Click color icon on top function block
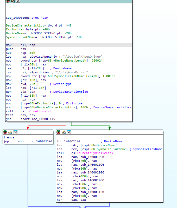The height and width of the screenshot is (208, 177). [8, 1]
